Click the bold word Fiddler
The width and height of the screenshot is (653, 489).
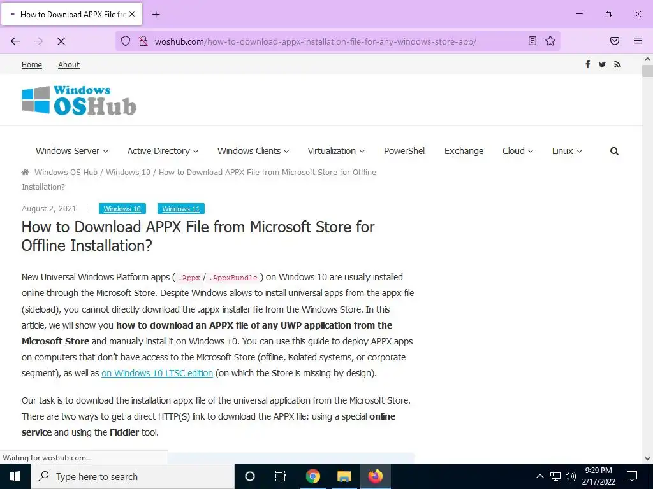click(x=124, y=432)
